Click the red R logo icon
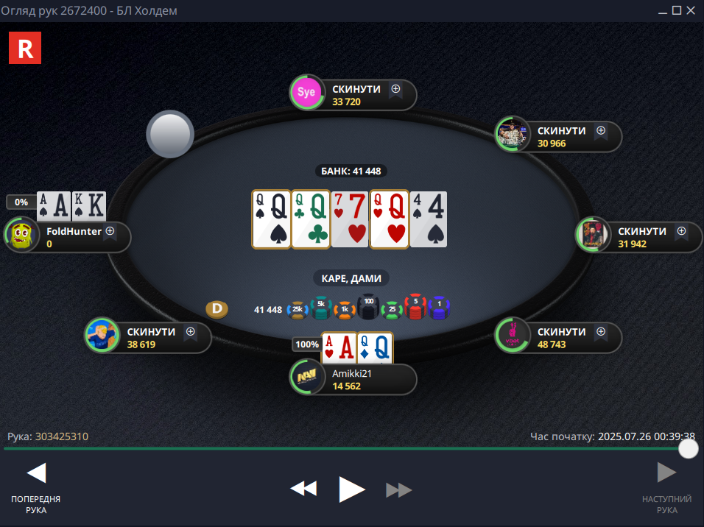The height and width of the screenshot is (527, 704). pos(25,48)
